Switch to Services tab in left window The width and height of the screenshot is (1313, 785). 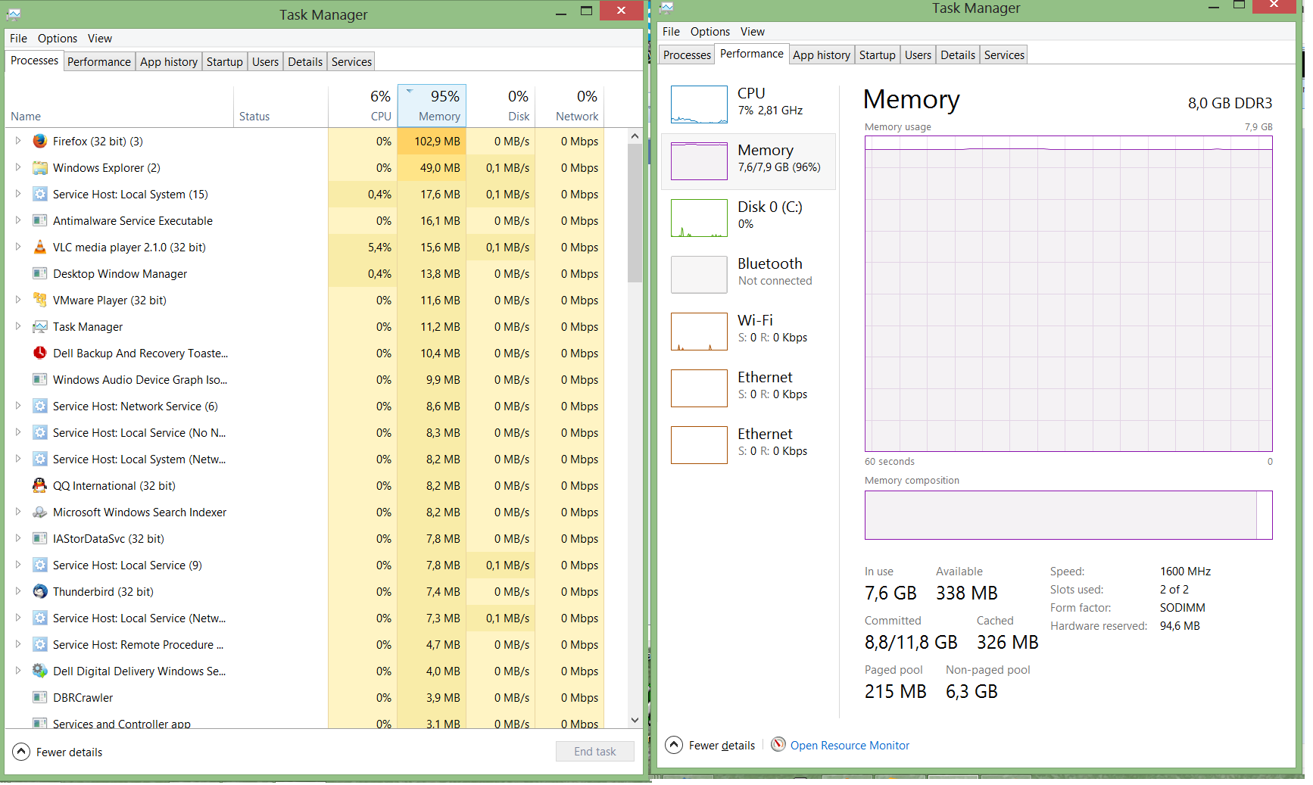352,62
